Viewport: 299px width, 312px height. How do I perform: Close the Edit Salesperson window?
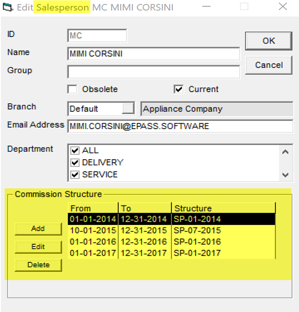(x=283, y=7)
